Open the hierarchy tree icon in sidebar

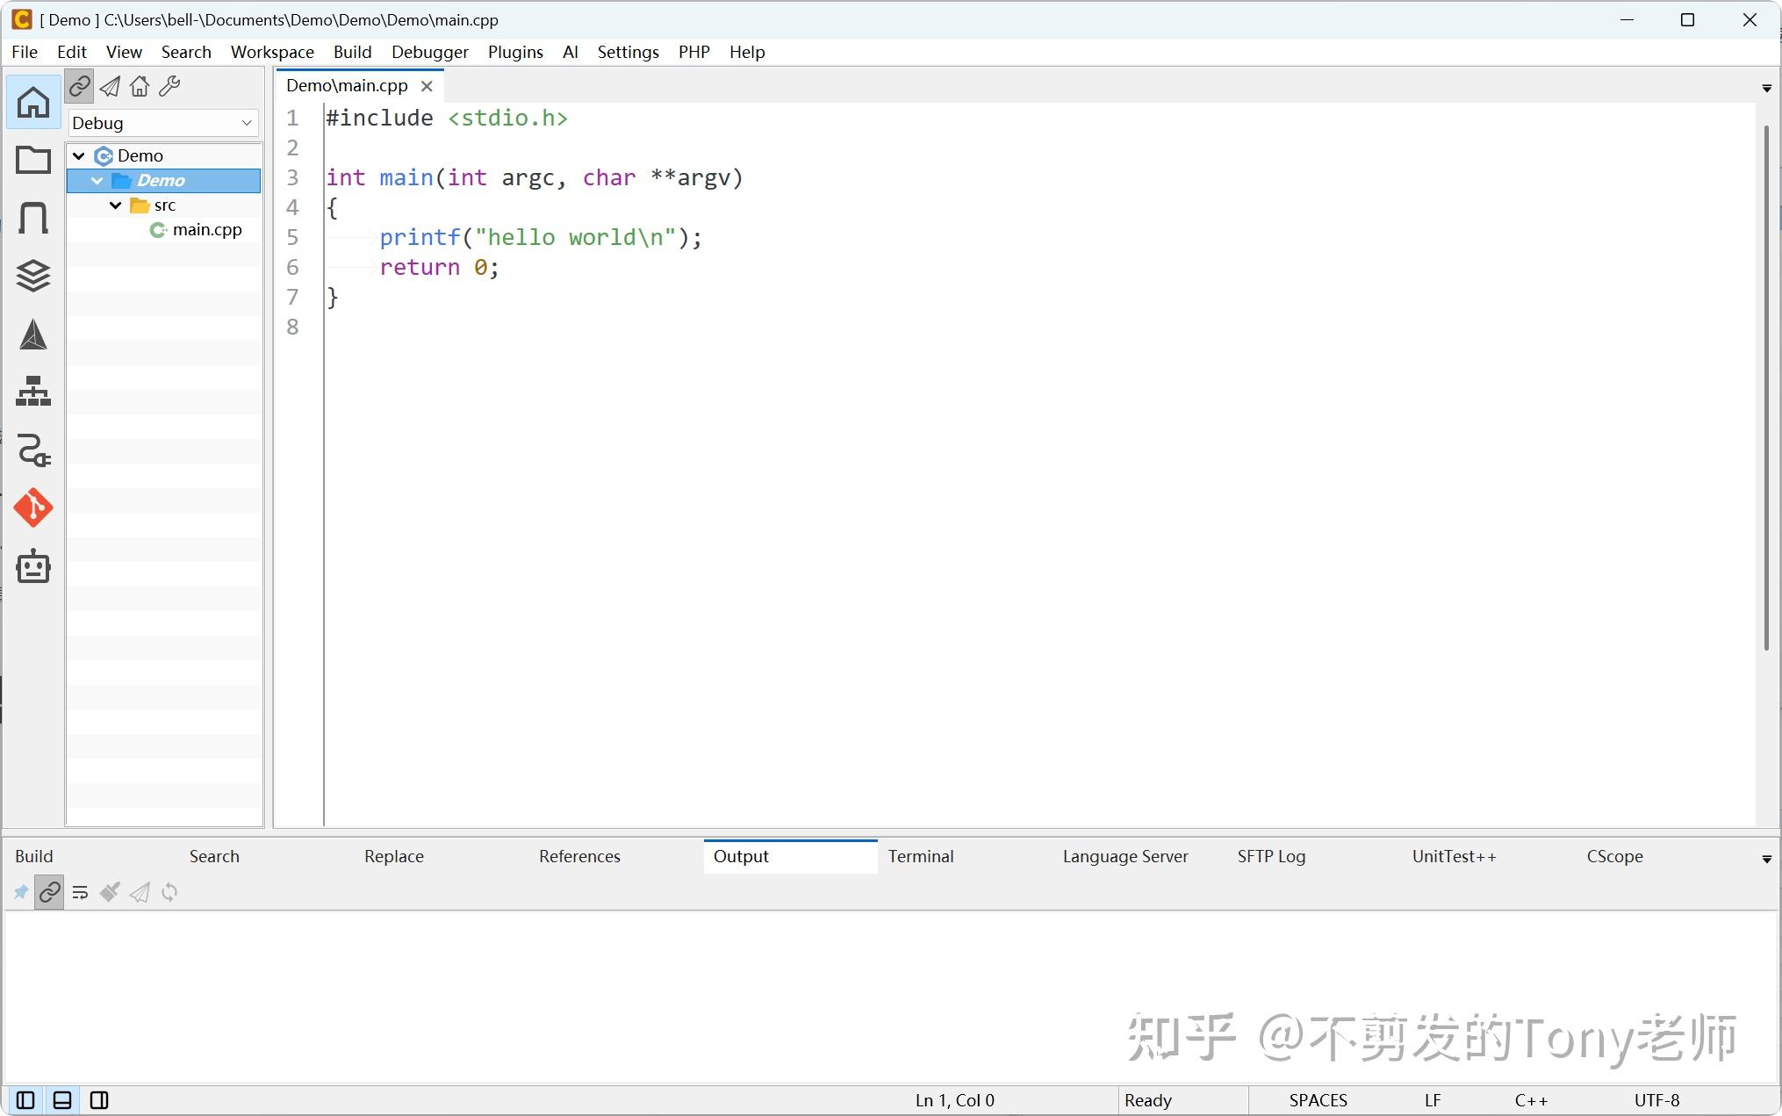tap(33, 392)
